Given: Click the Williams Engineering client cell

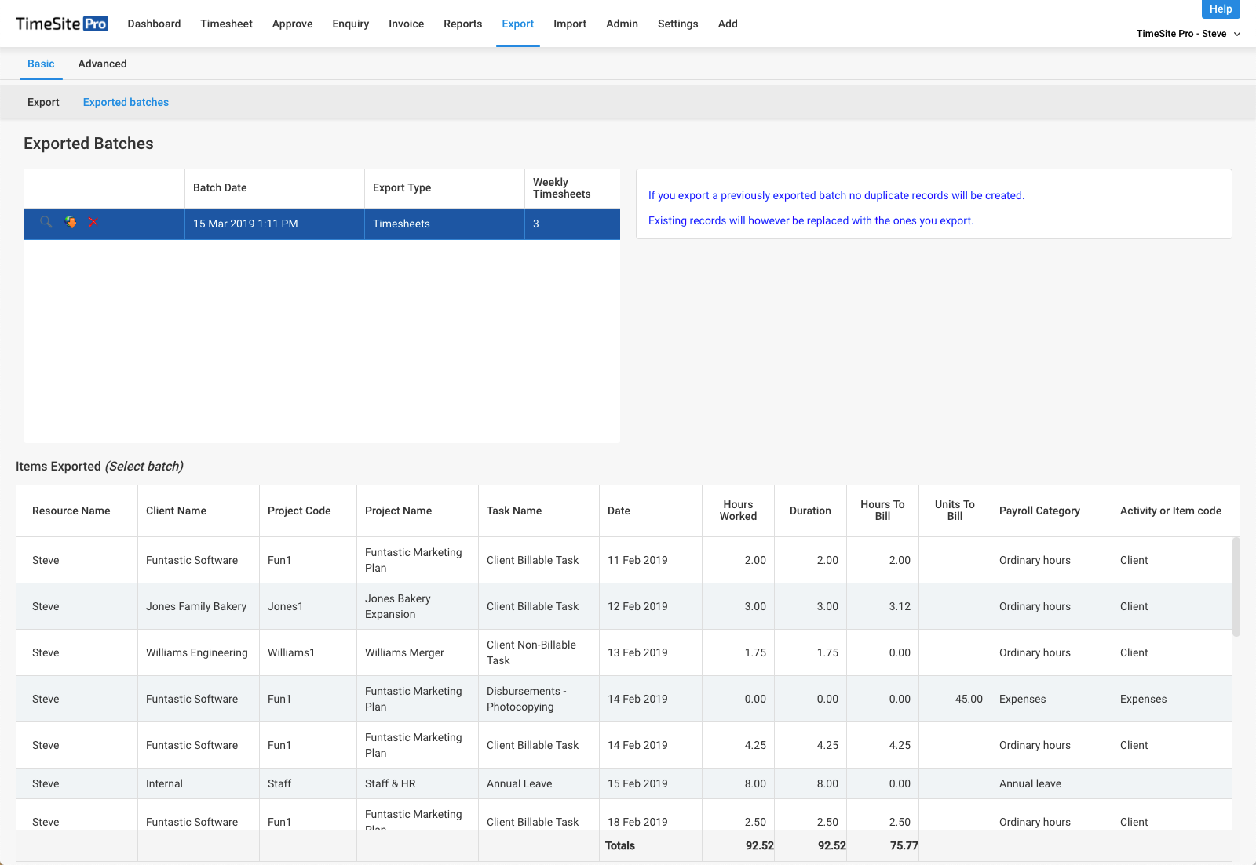Looking at the screenshot, I should (197, 652).
